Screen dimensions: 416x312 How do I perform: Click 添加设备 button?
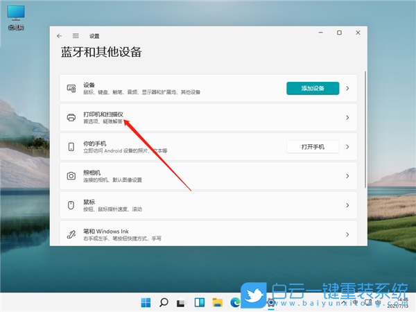313,88
